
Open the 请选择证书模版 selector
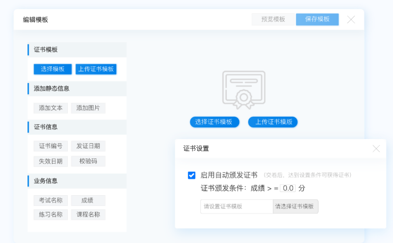point(295,206)
